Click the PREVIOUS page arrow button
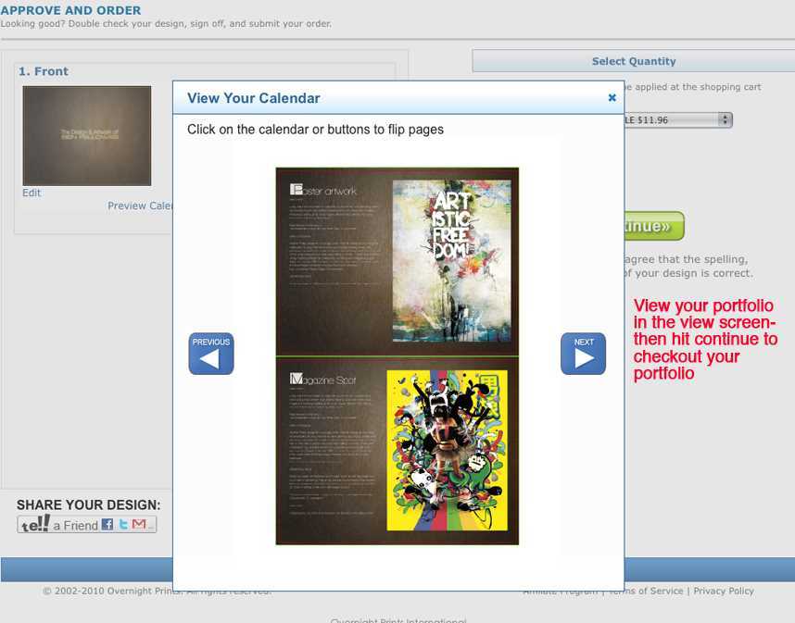This screenshot has width=795, height=623. pyautogui.click(x=211, y=354)
